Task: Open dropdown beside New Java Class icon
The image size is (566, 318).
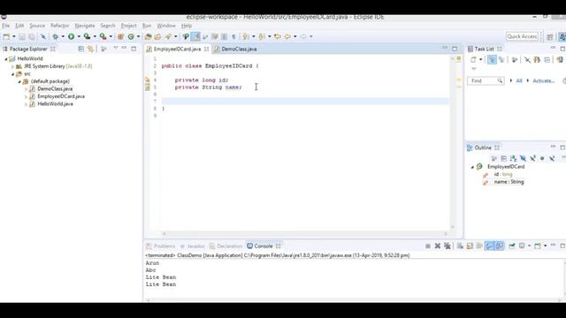Action: [x=138, y=36]
